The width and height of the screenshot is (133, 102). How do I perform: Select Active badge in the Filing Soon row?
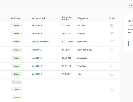pos(17,66)
